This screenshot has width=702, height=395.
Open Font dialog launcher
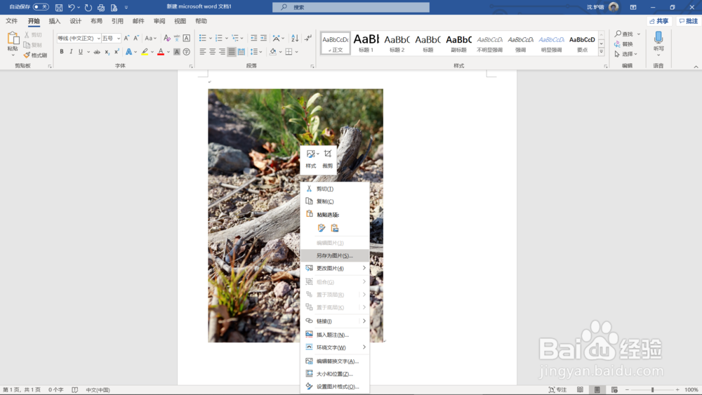tap(191, 66)
